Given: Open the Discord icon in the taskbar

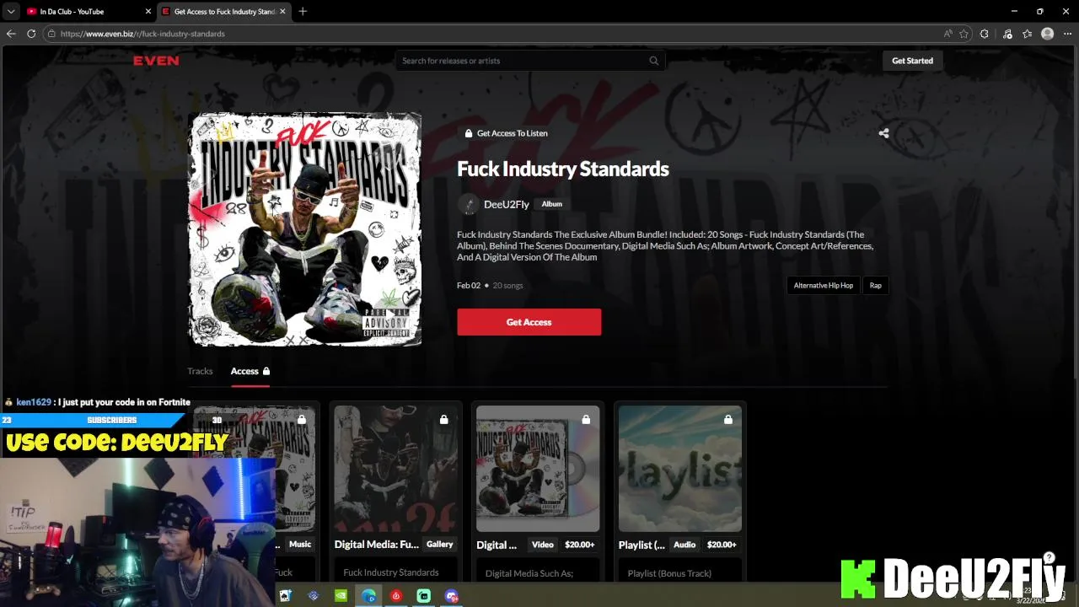Looking at the screenshot, I should [452, 596].
